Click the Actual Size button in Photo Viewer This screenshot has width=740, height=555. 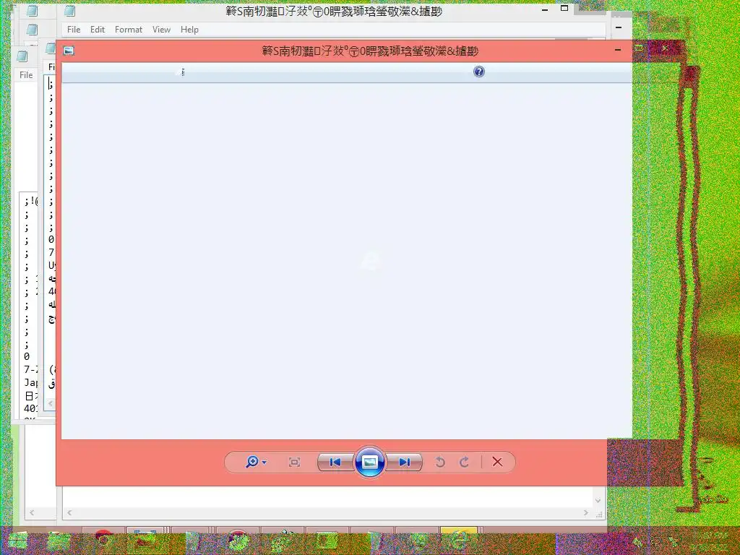click(294, 462)
